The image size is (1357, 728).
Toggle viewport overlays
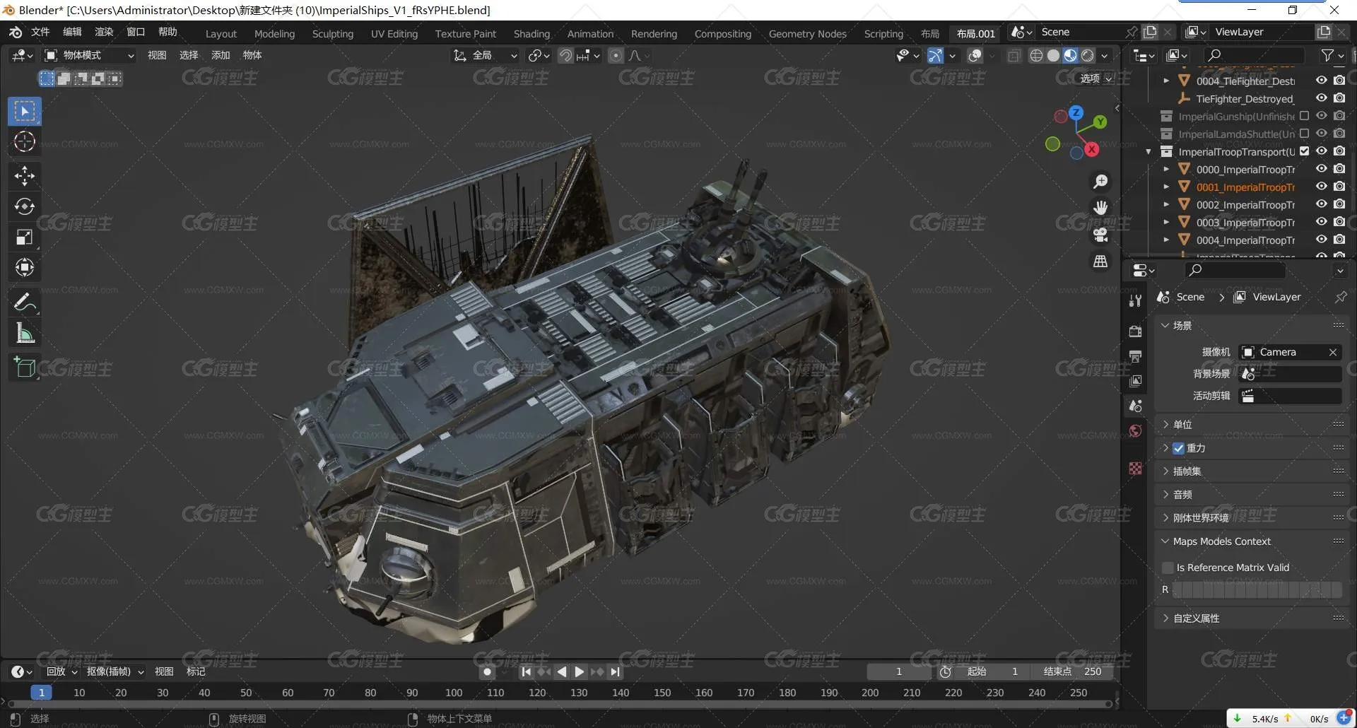[975, 55]
